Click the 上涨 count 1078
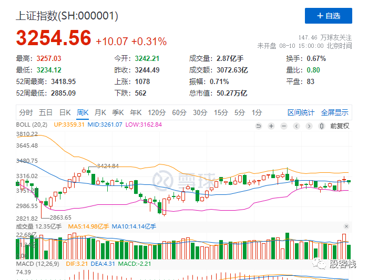Screen dimensions: 368x280 pos(142,81)
